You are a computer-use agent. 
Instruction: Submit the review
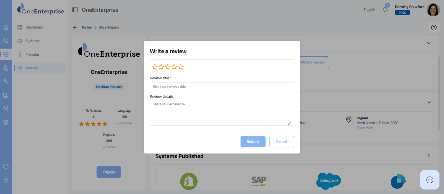tap(253, 142)
